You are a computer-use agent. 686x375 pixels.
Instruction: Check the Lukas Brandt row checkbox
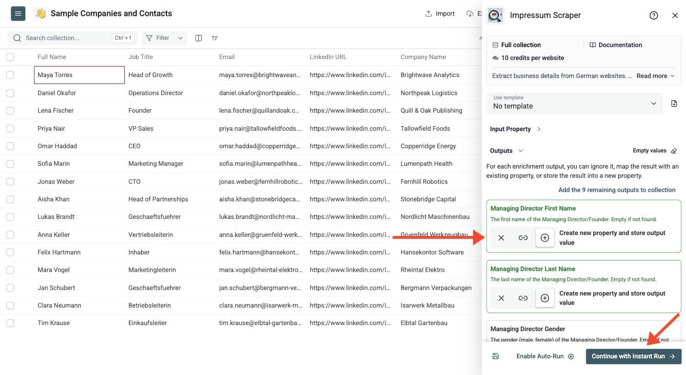(x=10, y=217)
